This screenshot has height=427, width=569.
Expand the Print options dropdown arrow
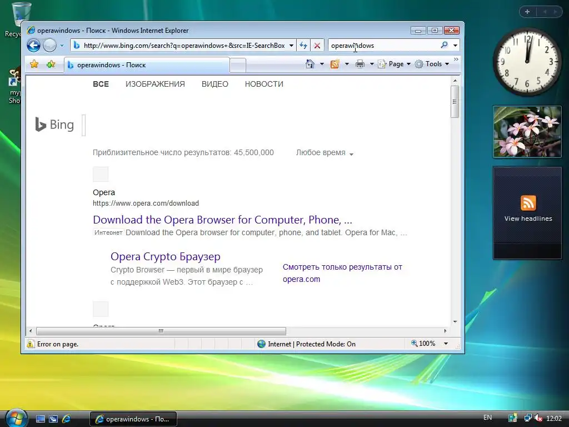[372, 64]
